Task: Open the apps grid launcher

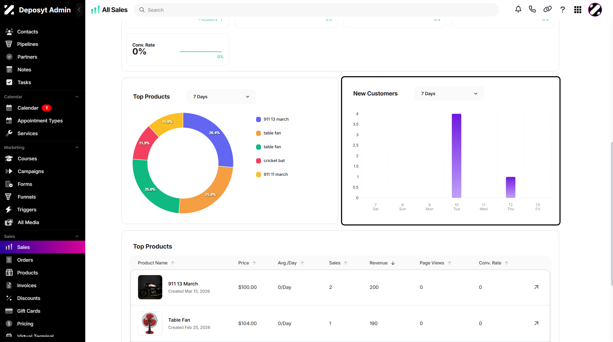Action: (578, 10)
